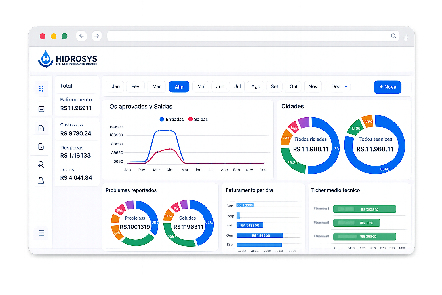Viewport: 442px width, 295px height.
Task: Click the green window control dot
Action: click(64, 36)
